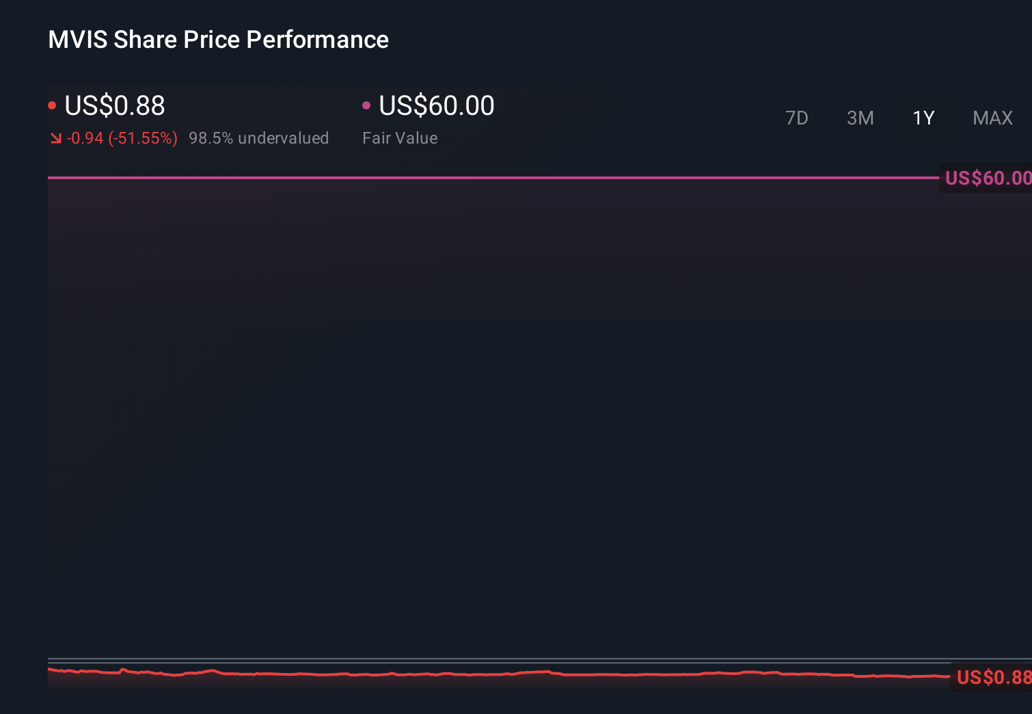The image size is (1032, 714).
Task: Click the red dot beside US$0.88
Action: (53, 105)
